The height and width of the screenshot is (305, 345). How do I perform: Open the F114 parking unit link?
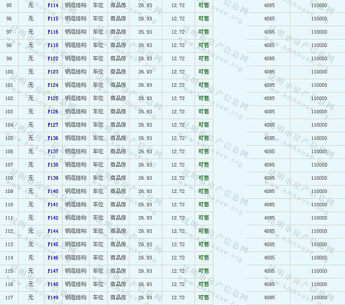click(53, 5)
